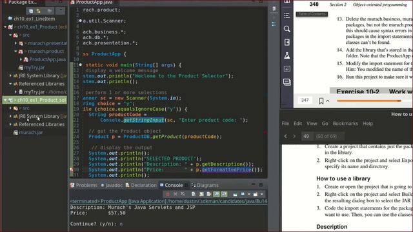
Task: Click getFormattedPrice in the code editor
Action: coord(227,169)
